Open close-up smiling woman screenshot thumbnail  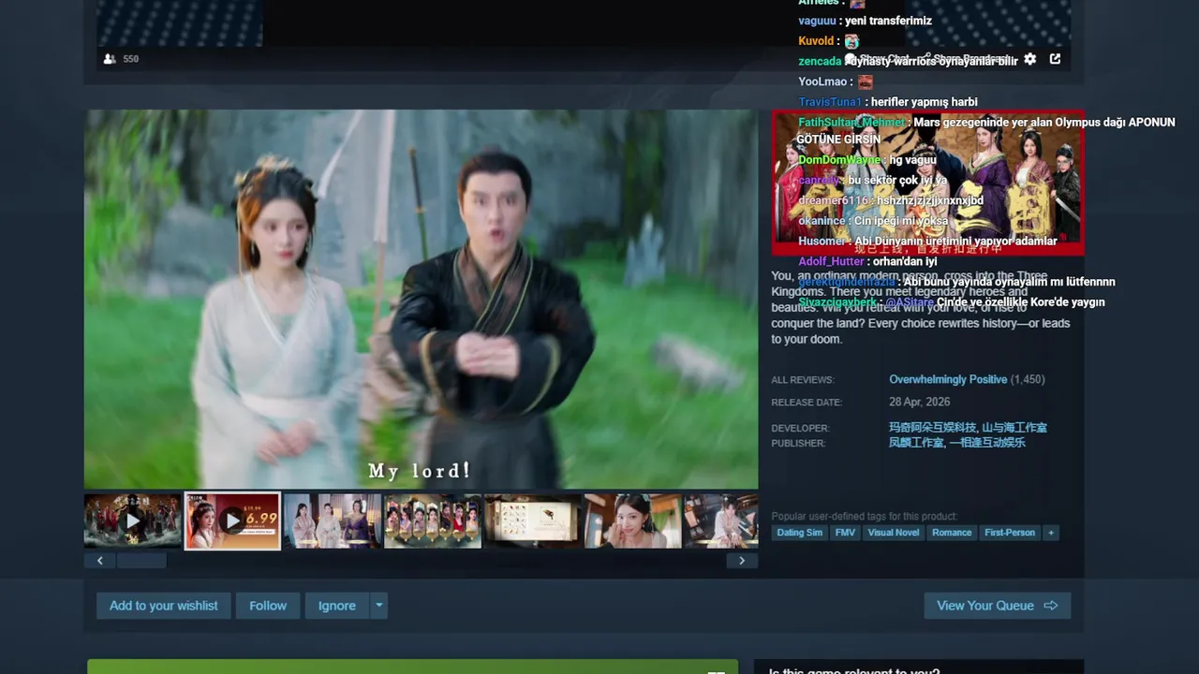(632, 520)
